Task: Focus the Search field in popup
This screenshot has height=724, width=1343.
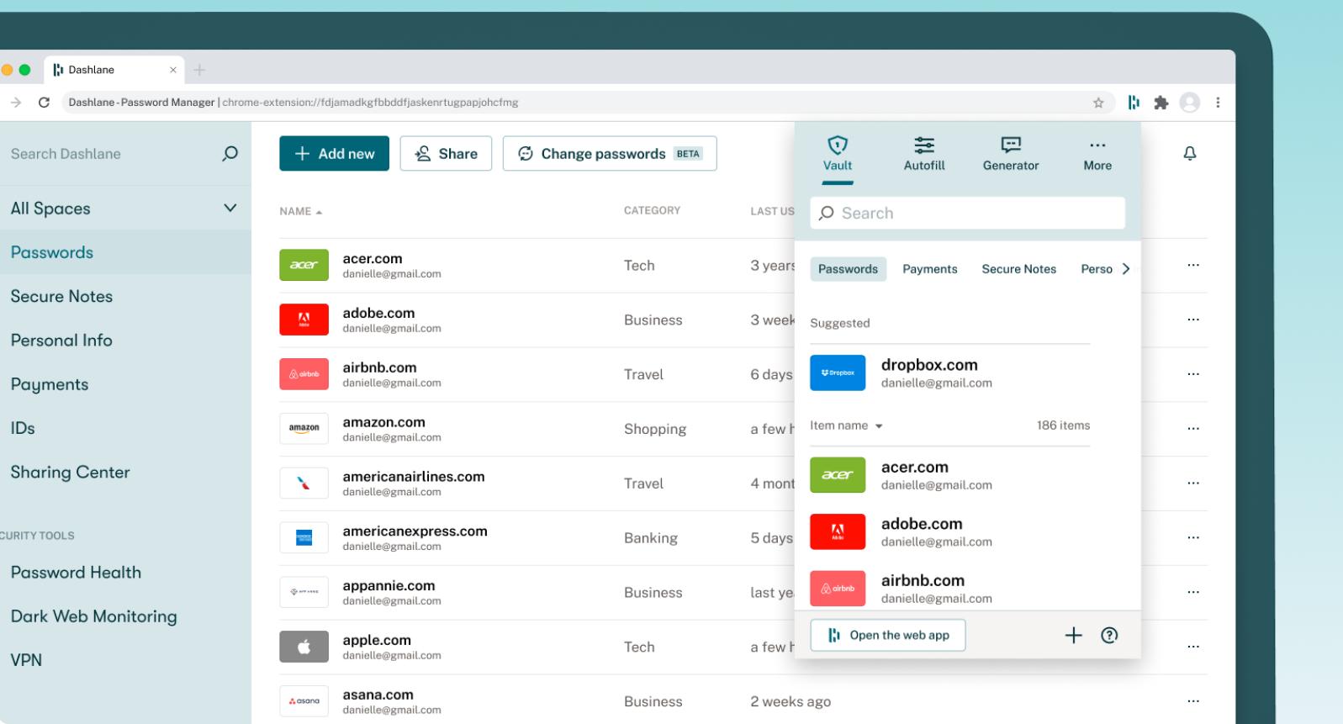Action: [967, 213]
